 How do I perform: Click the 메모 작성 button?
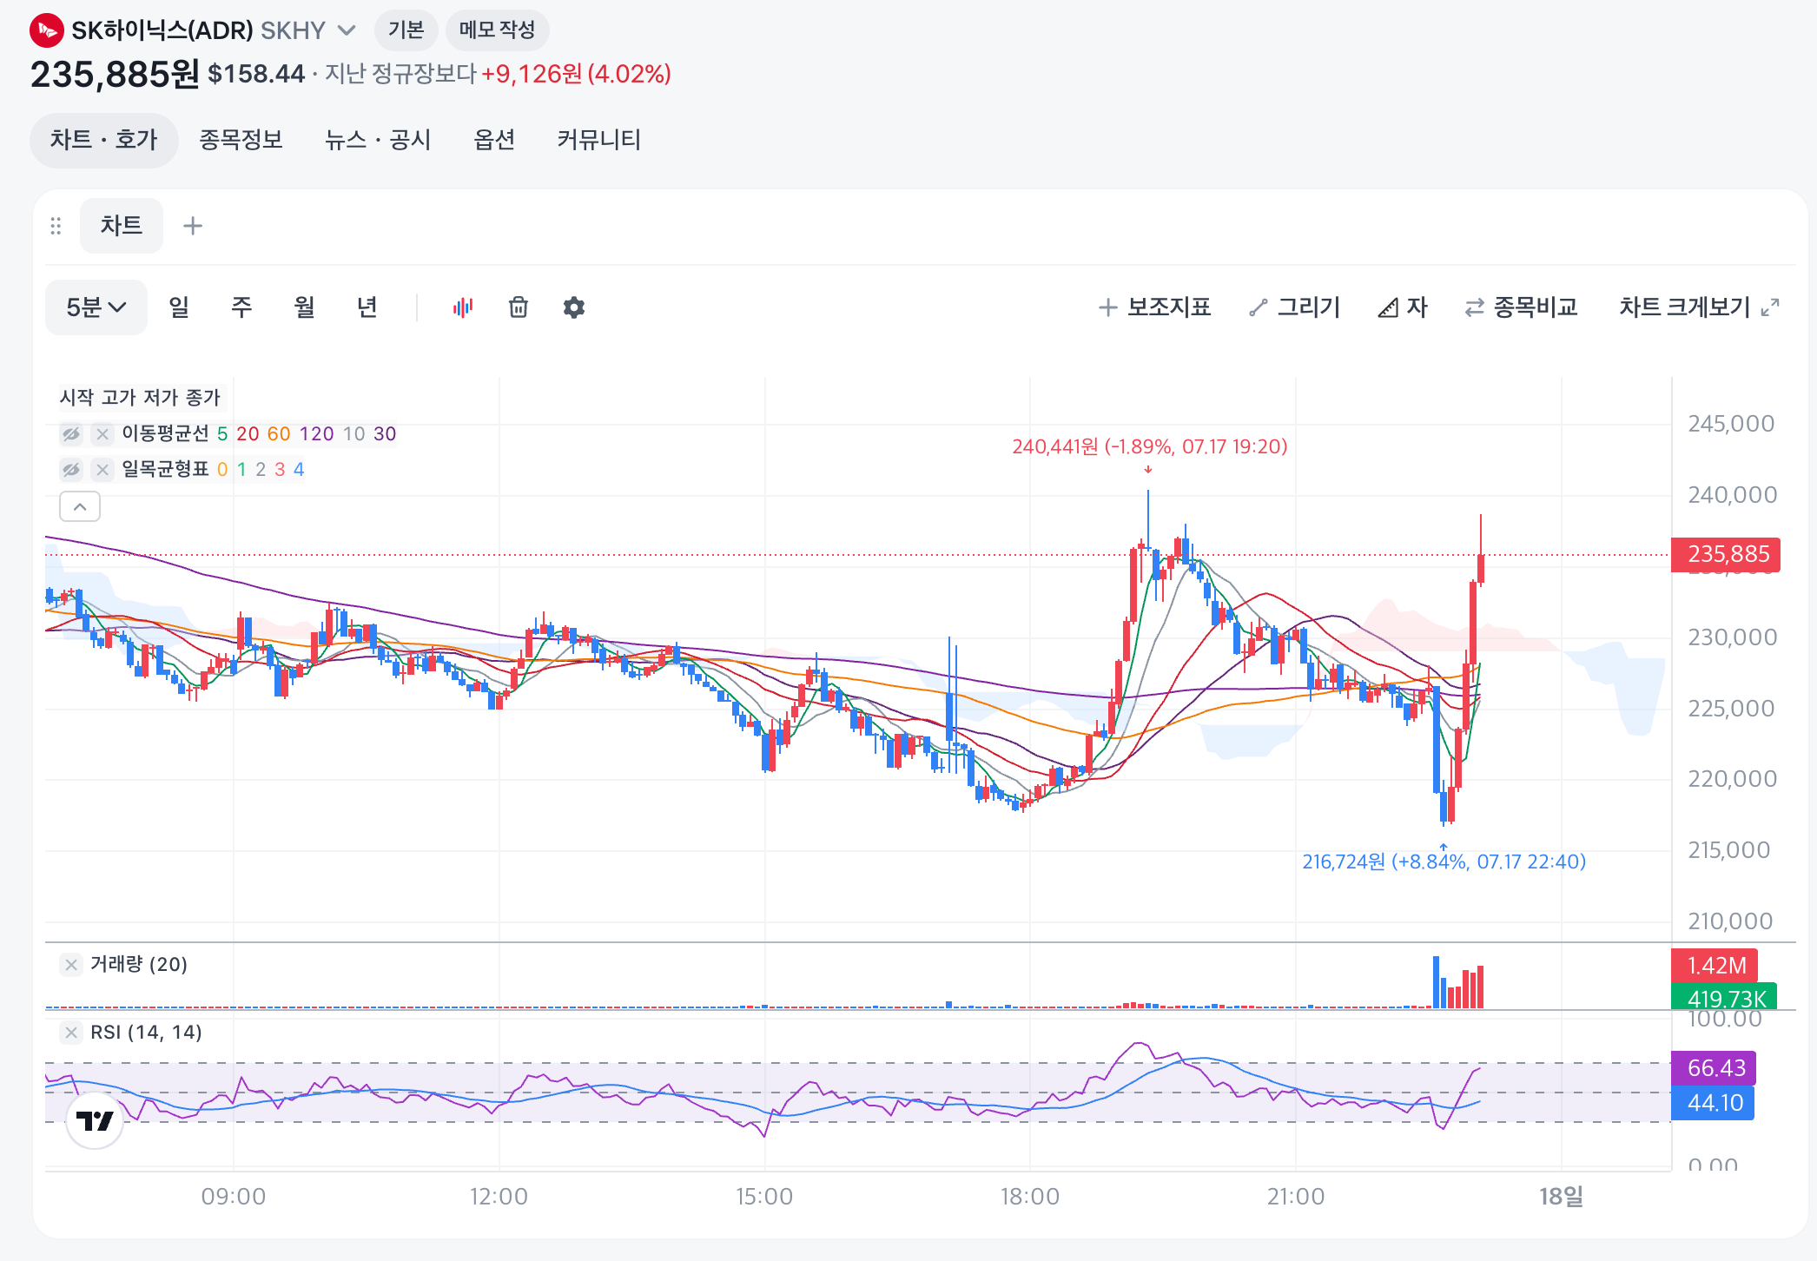coord(497,30)
